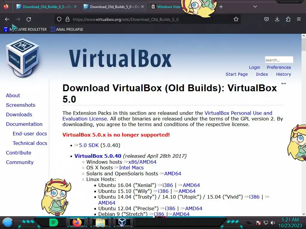
Task: Expand the list all tabs chevron
Action: click(x=255, y=7)
